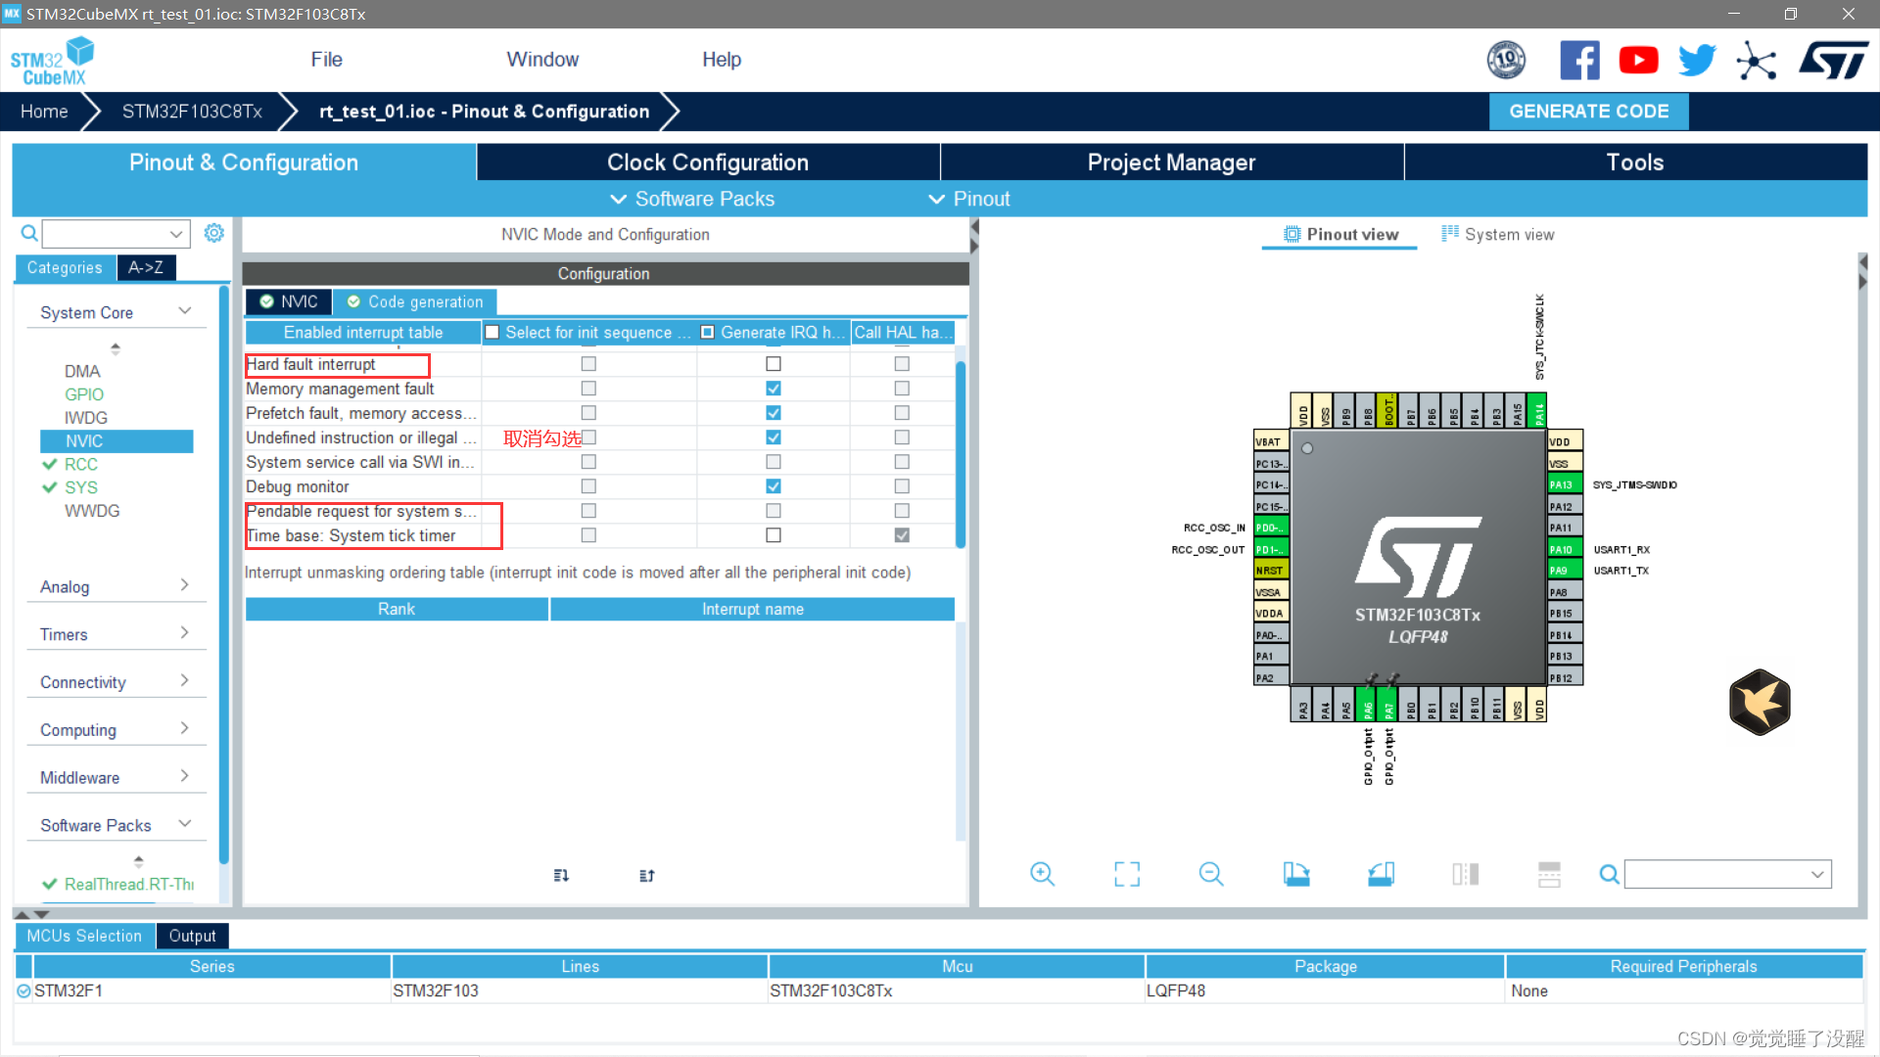Click the 10th anniversary badge icon

click(1506, 61)
